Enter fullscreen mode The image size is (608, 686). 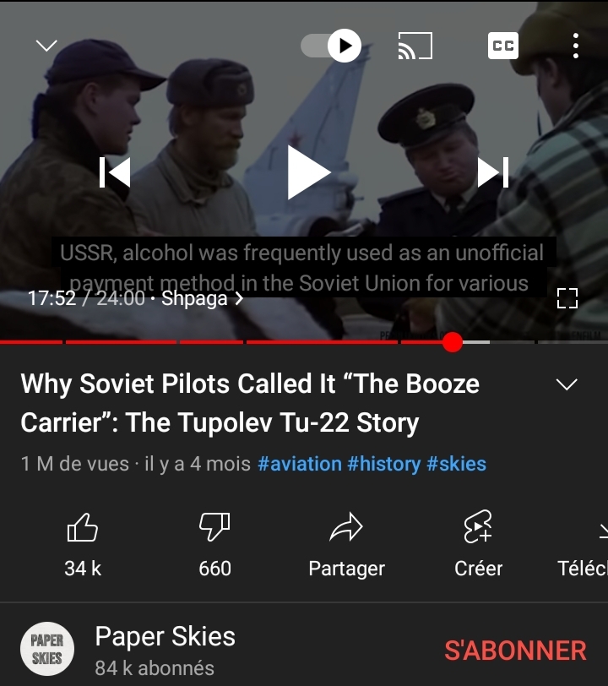click(567, 298)
